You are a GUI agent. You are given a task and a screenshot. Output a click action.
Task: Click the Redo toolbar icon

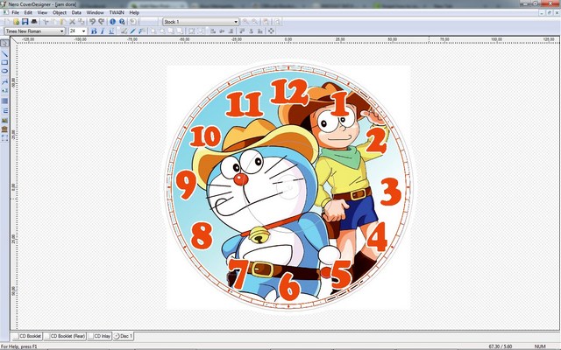[102, 22]
